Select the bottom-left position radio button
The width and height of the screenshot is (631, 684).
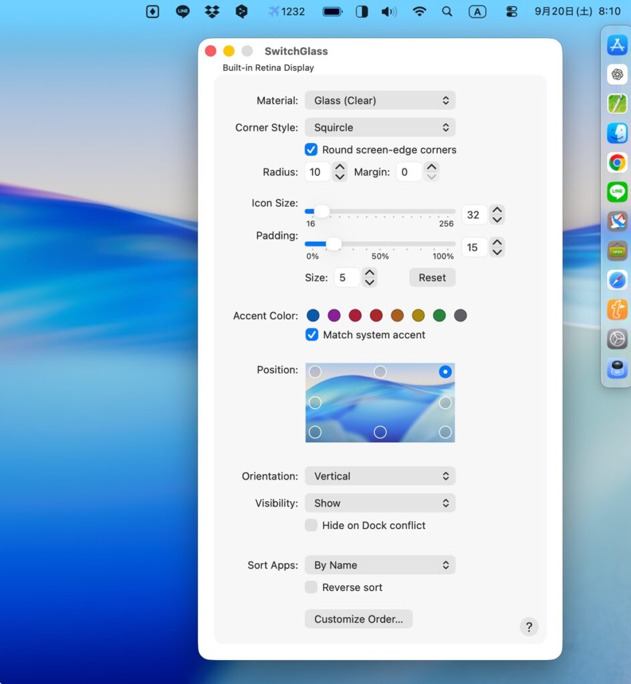(x=315, y=432)
